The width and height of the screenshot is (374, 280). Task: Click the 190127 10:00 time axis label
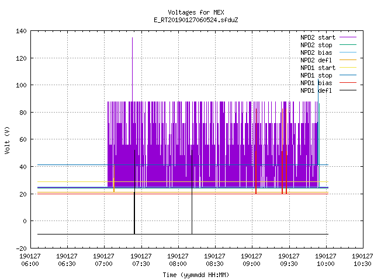326,260
